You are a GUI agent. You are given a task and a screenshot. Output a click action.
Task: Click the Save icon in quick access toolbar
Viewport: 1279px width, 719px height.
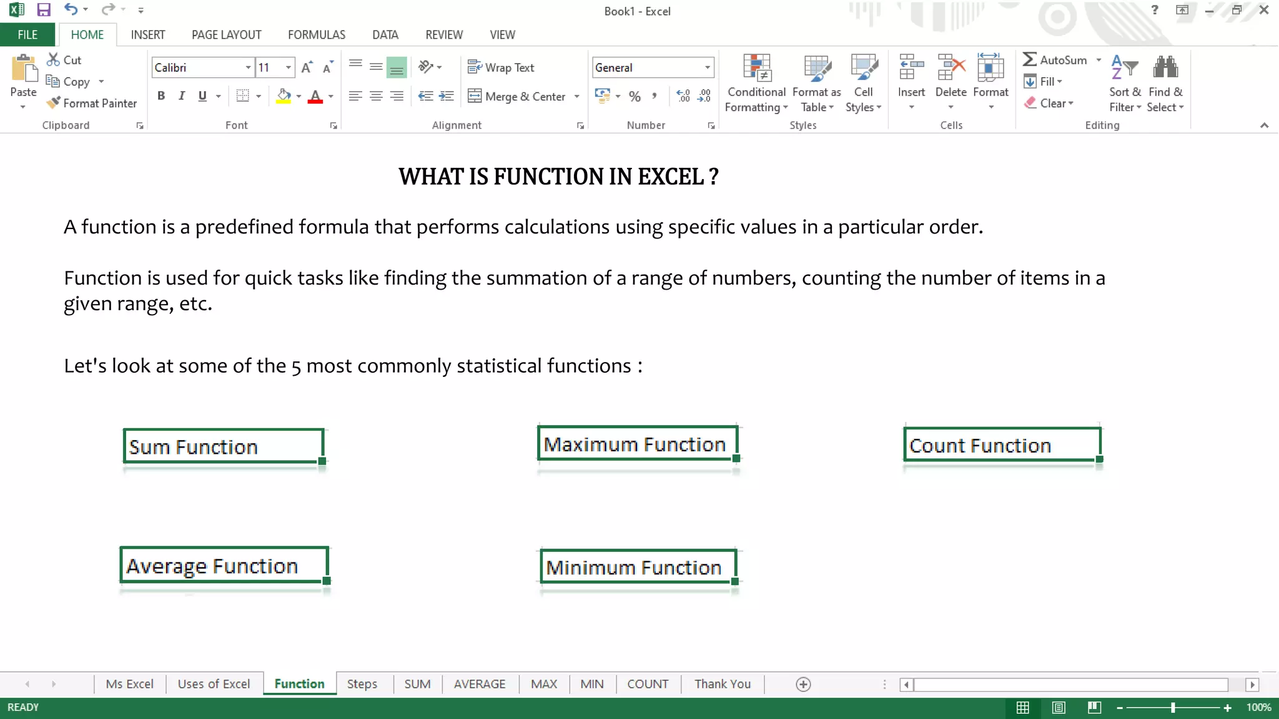tap(43, 10)
